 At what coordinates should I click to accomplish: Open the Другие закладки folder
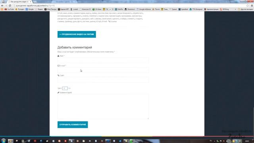(x=245, y=9)
